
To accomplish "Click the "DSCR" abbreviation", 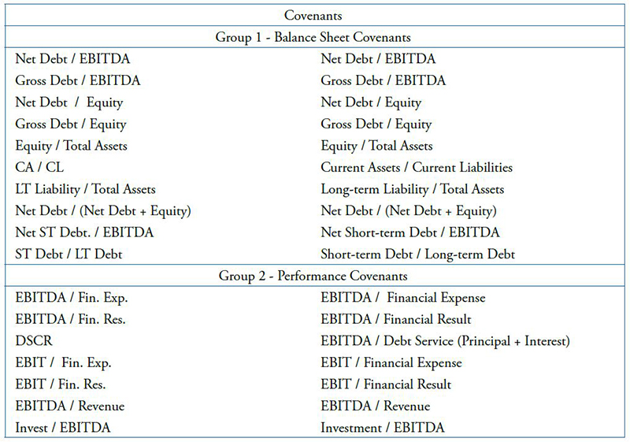I will [33, 341].
